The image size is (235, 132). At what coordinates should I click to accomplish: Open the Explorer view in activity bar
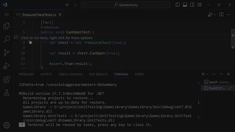click(7, 26)
